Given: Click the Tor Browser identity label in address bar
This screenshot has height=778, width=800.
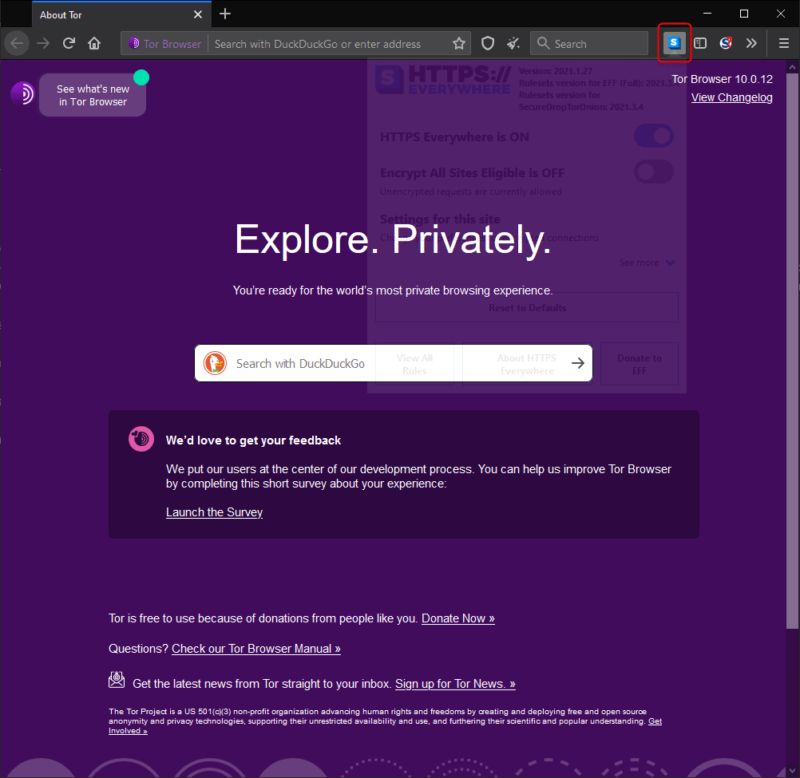Looking at the screenshot, I should click(x=164, y=44).
